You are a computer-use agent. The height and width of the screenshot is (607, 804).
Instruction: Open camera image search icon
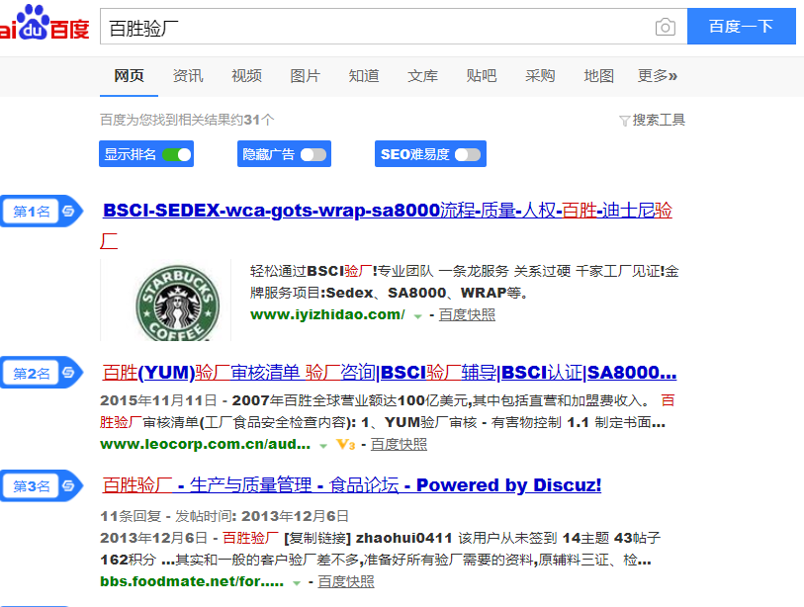pos(665,27)
